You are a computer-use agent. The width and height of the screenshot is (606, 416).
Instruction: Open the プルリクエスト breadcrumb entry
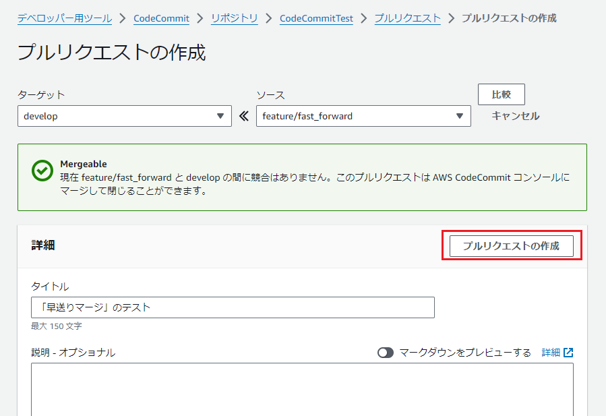click(407, 18)
